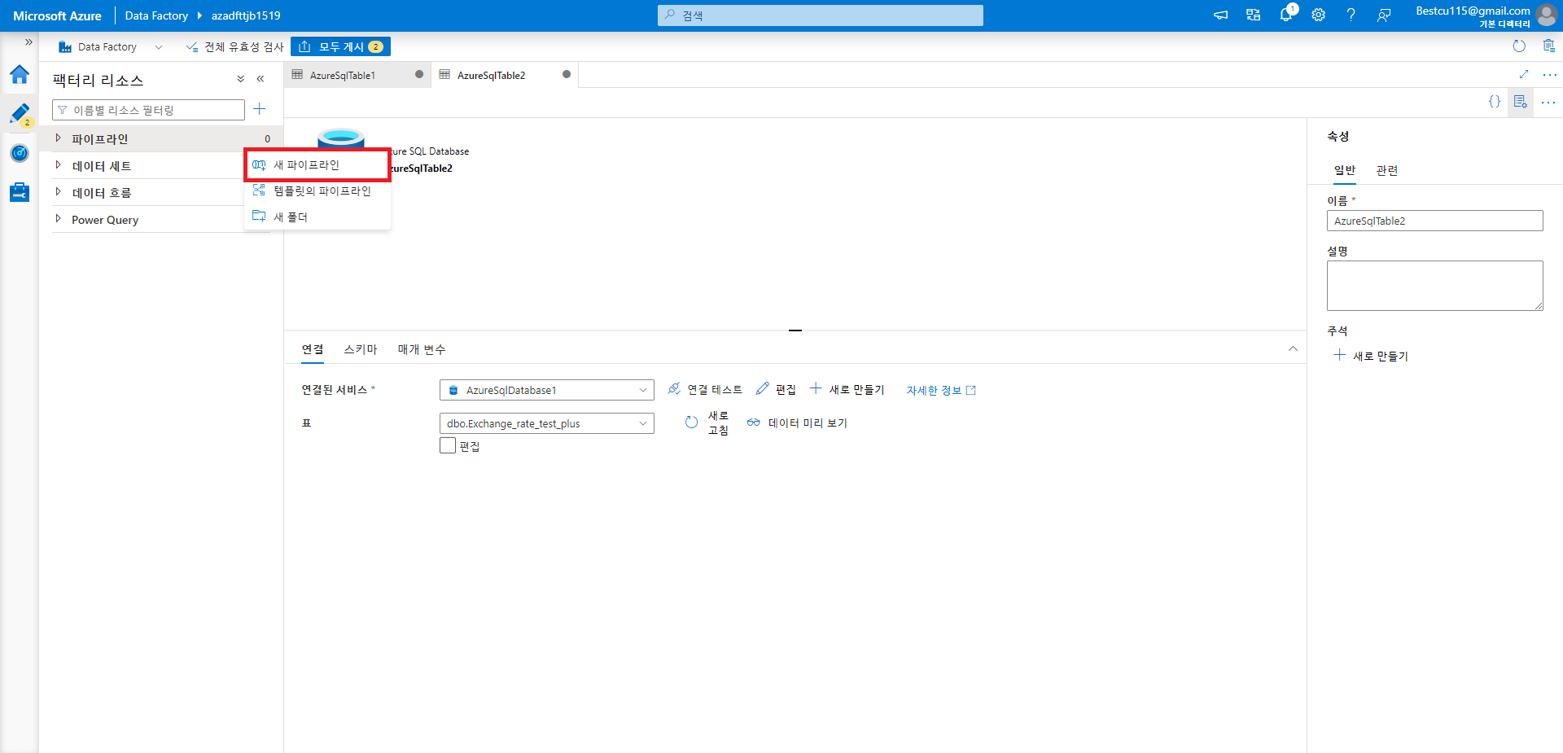Open the code view braces icon
The height and width of the screenshot is (753, 1563).
pyautogui.click(x=1495, y=102)
